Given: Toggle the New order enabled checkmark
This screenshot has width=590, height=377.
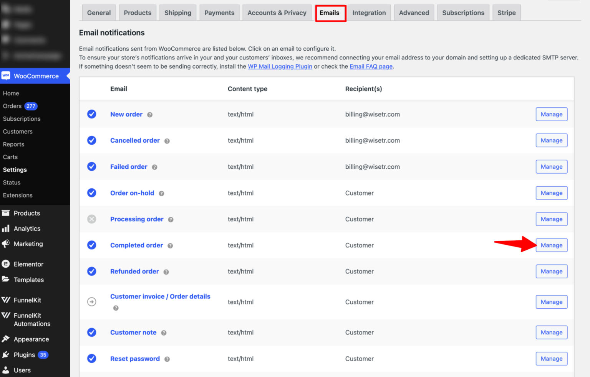Looking at the screenshot, I should pos(91,114).
